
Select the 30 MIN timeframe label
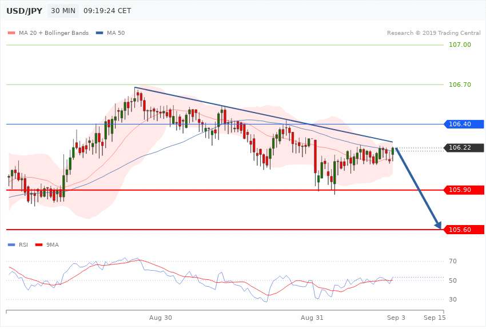63,11
